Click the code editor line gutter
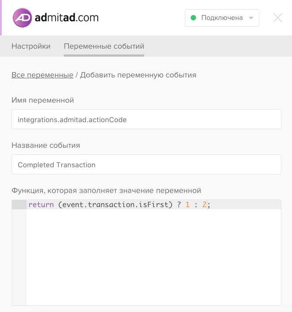The height and width of the screenshot is (312, 292). click(x=19, y=253)
